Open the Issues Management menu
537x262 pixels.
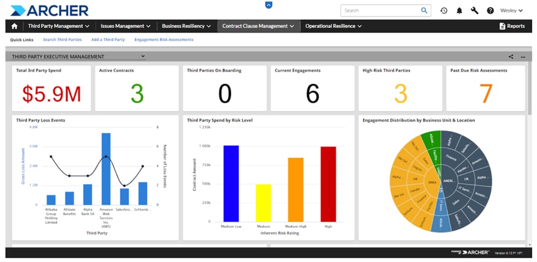[125, 26]
